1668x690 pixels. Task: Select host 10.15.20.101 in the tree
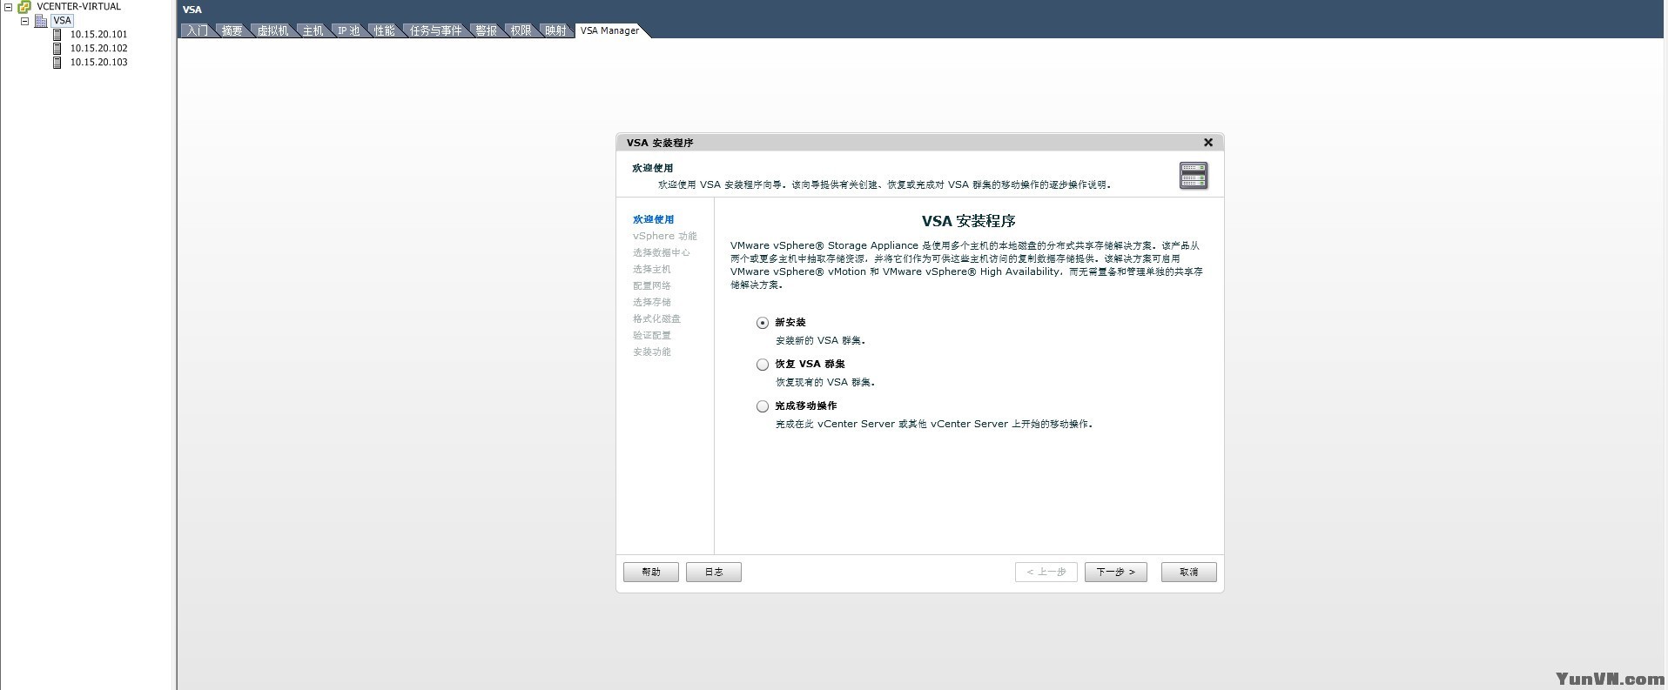click(98, 35)
